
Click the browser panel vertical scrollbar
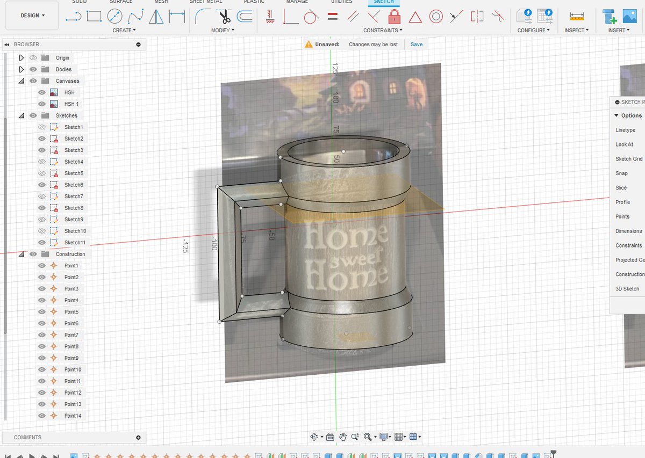tap(5, 226)
